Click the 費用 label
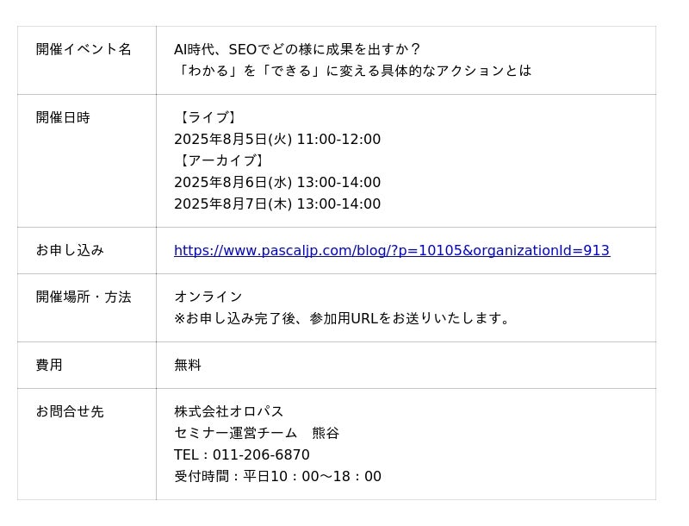 49,365
